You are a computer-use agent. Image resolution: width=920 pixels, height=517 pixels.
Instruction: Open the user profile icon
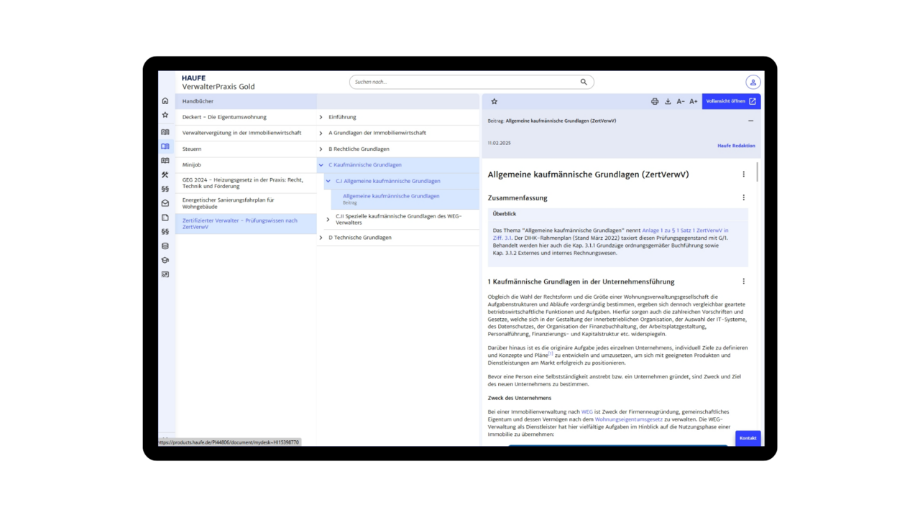(x=753, y=83)
